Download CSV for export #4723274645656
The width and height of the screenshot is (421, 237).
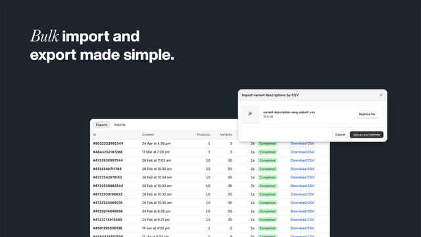point(302,211)
